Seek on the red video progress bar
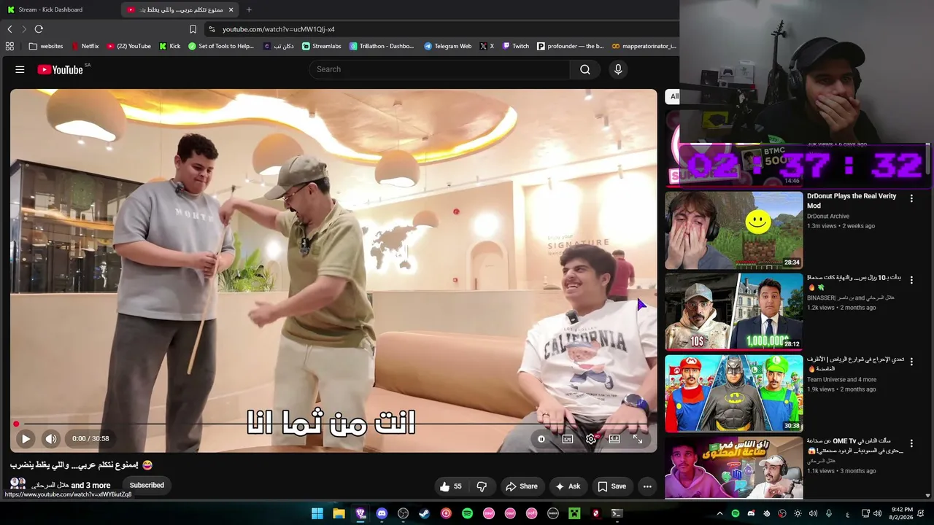 [x=333, y=424]
